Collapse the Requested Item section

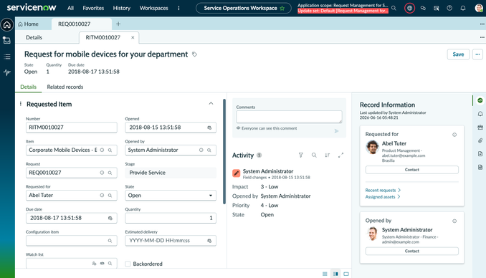(x=211, y=103)
